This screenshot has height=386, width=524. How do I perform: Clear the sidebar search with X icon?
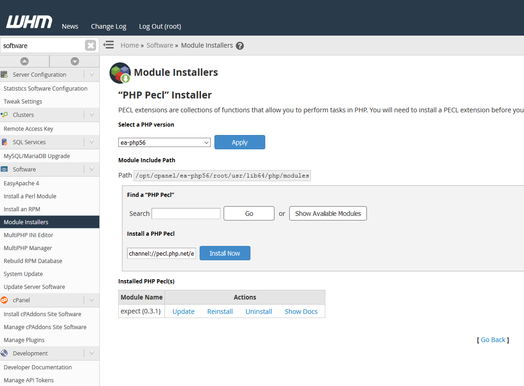click(91, 45)
